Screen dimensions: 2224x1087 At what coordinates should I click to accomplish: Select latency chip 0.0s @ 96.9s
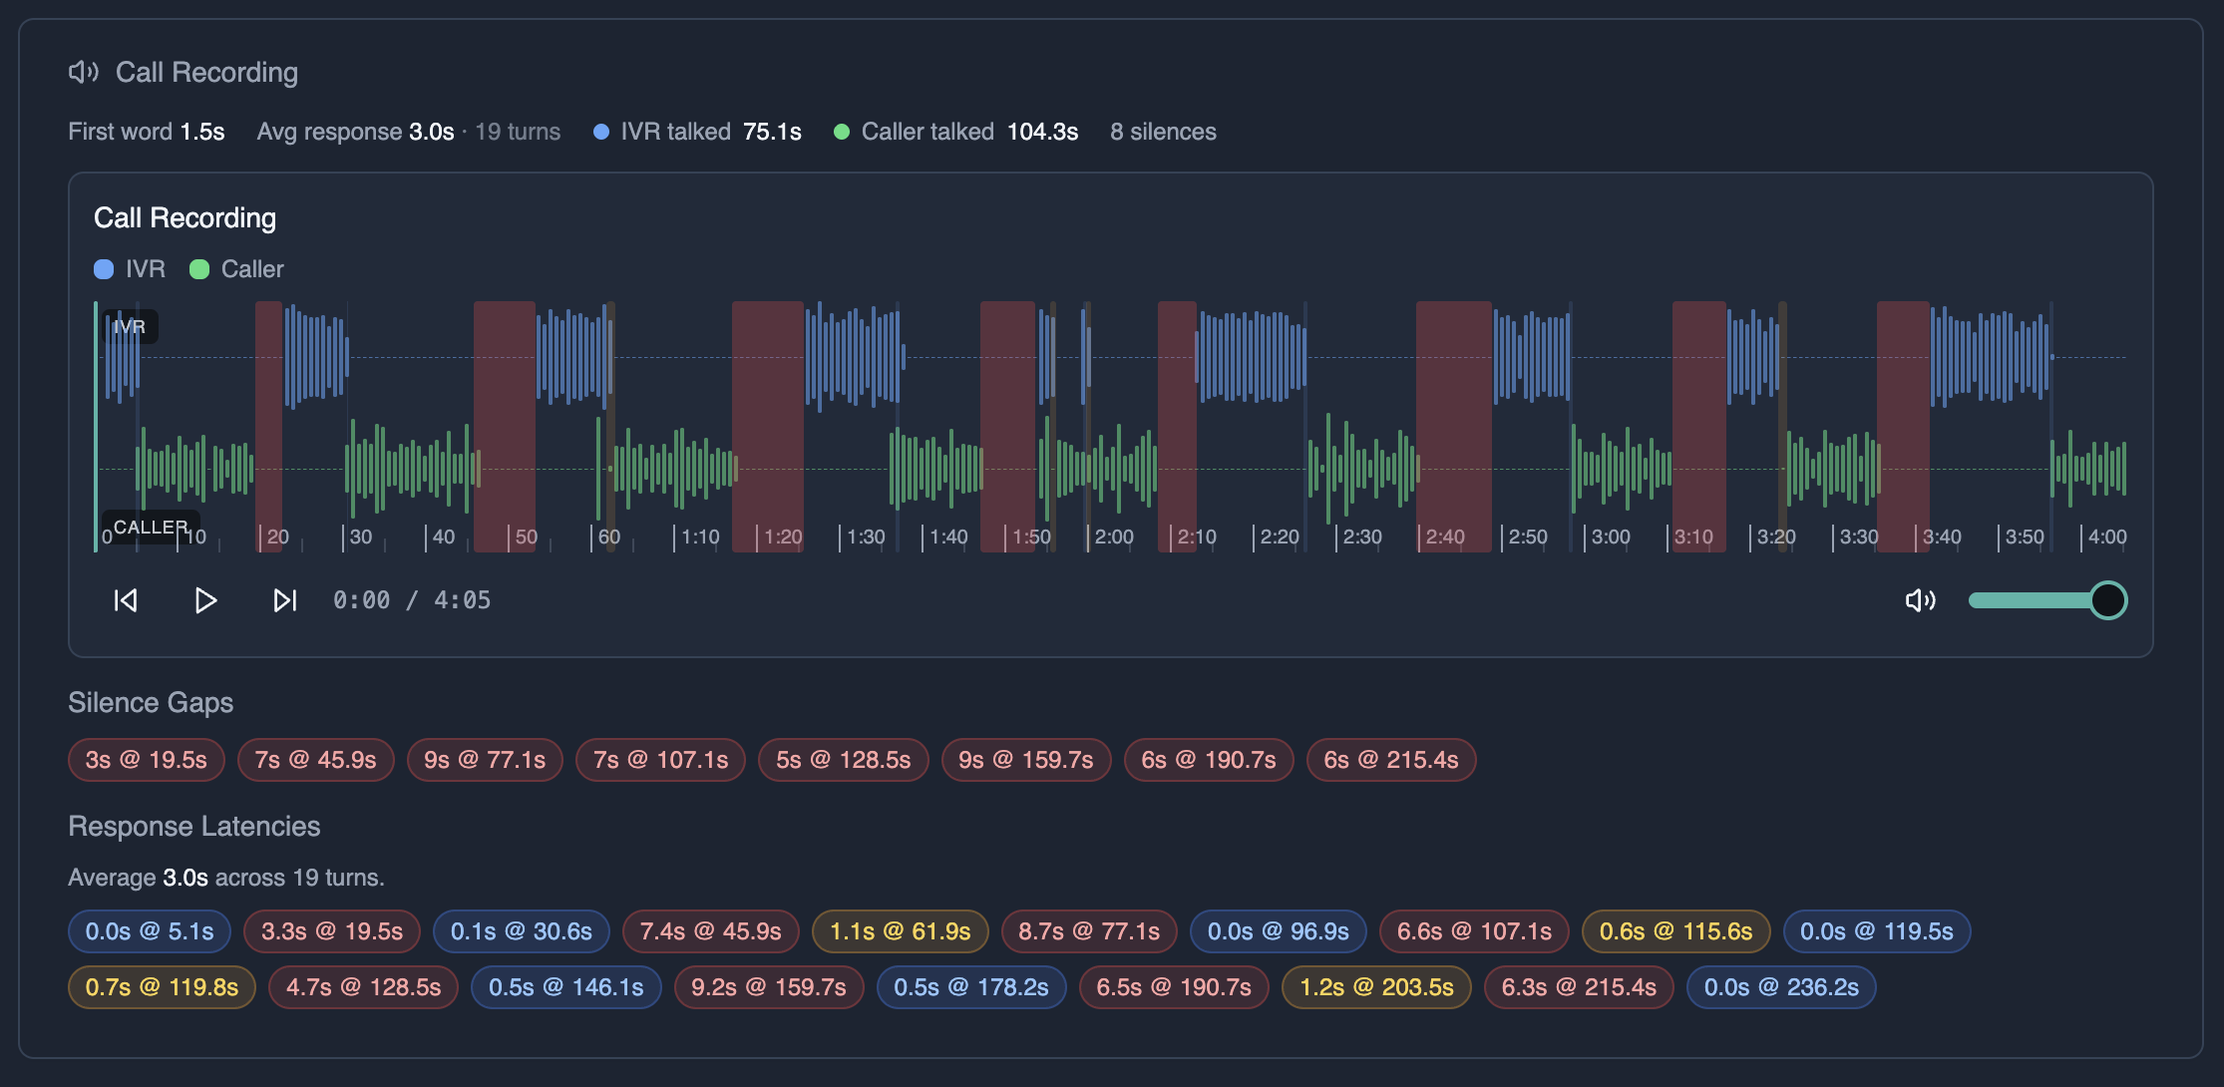coord(1279,931)
